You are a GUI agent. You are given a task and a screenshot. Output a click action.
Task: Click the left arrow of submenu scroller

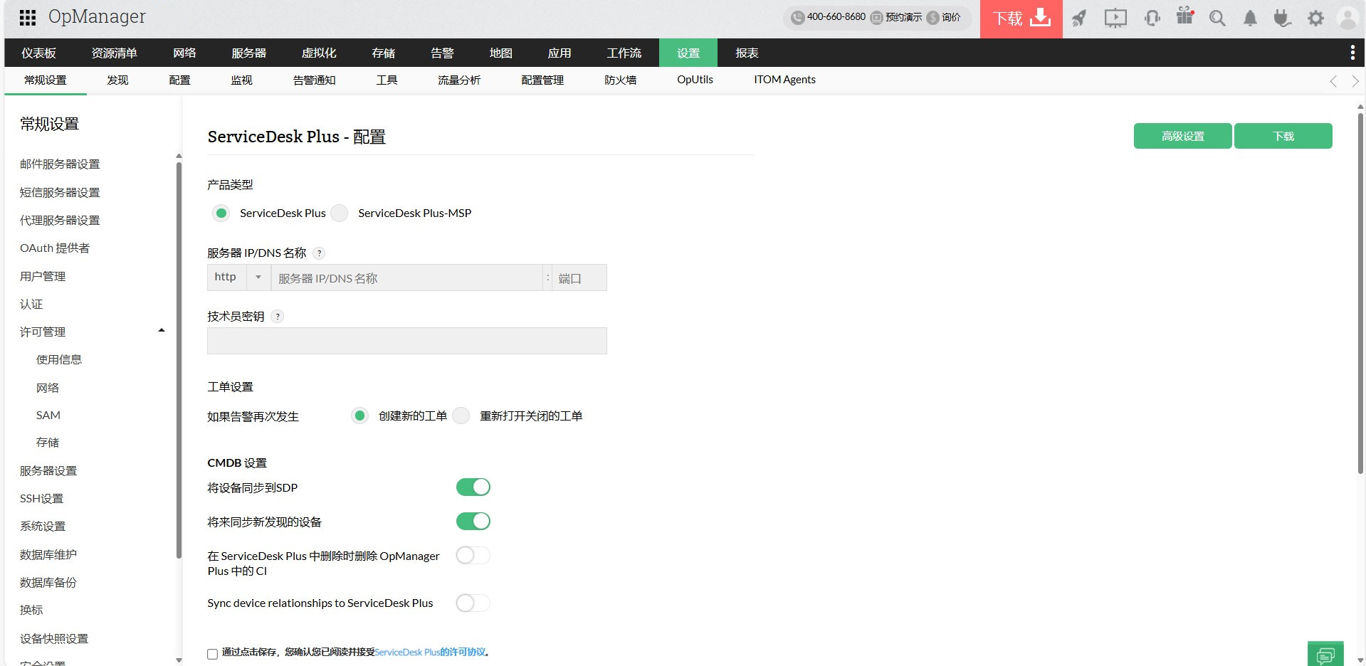coord(1333,81)
